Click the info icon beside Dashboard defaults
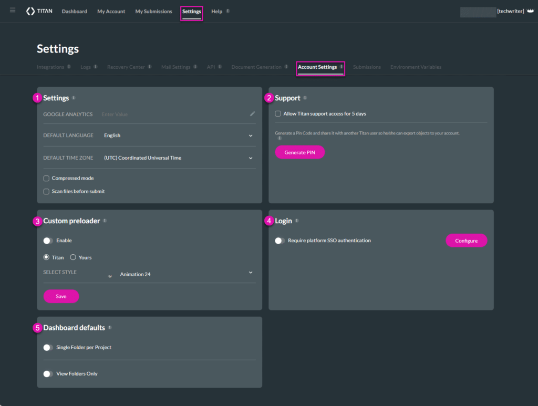The image size is (538, 406). coord(110,327)
